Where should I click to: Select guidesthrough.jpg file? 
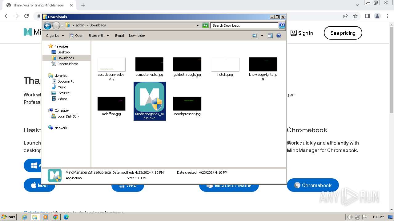pos(187,66)
